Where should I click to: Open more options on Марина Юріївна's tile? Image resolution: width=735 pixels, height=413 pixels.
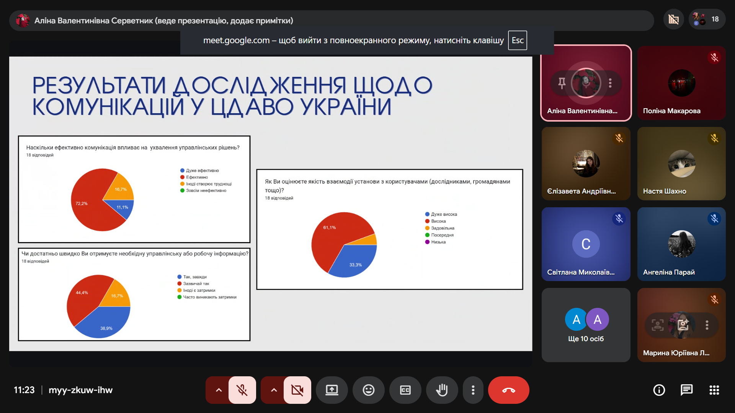tap(707, 325)
